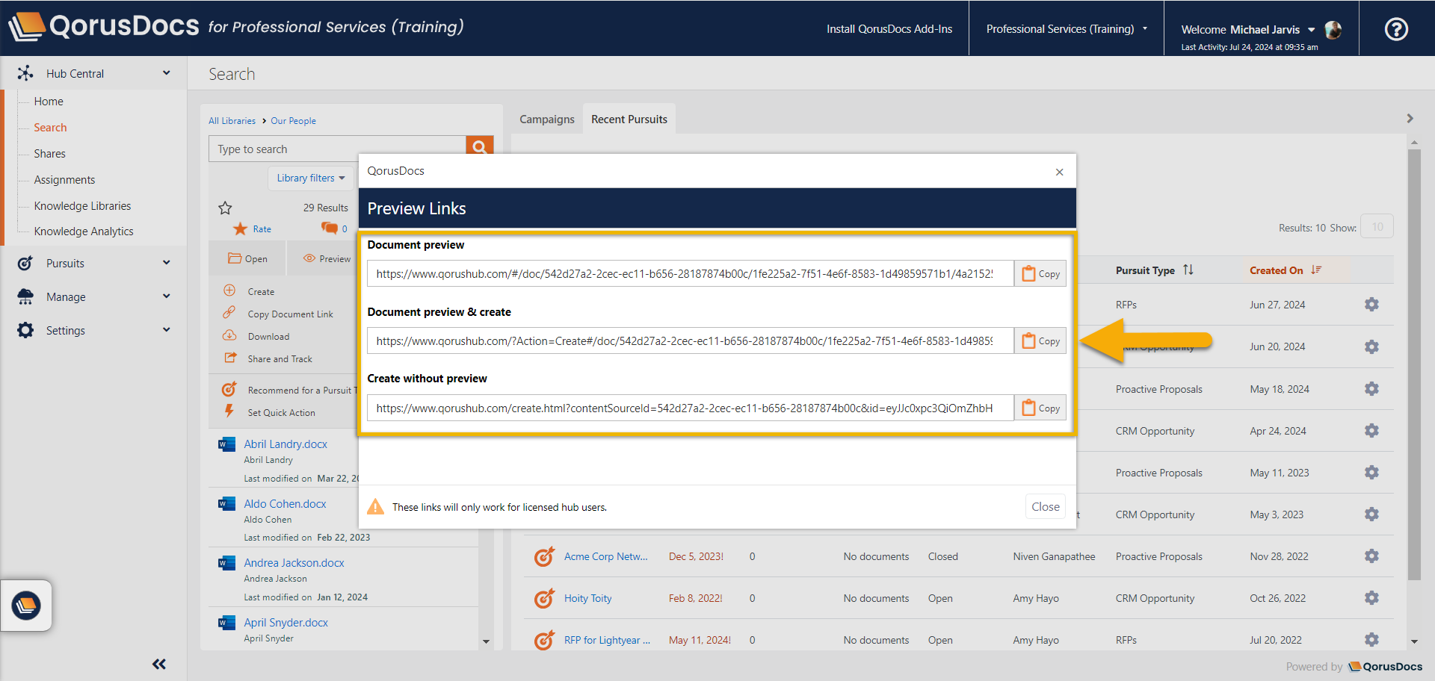The width and height of the screenshot is (1435, 681).
Task: Open the Welcome Michael Jarvis user menu
Action: click(x=1248, y=29)
